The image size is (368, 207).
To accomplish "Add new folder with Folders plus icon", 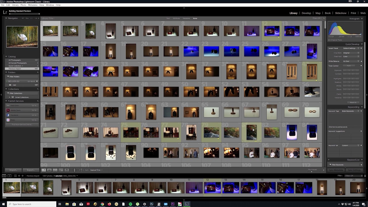I will [x=38, y=72].
